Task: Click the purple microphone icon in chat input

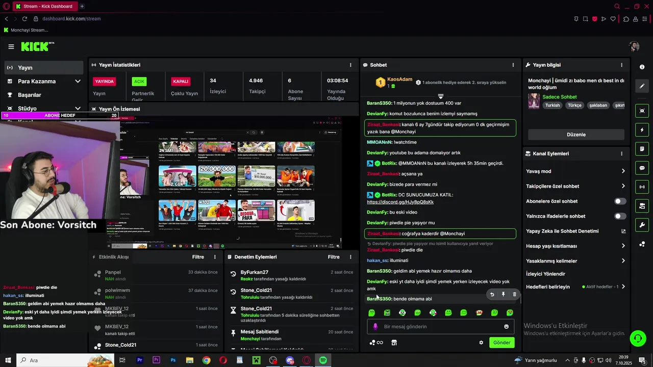Action: (x=375, y=327)
